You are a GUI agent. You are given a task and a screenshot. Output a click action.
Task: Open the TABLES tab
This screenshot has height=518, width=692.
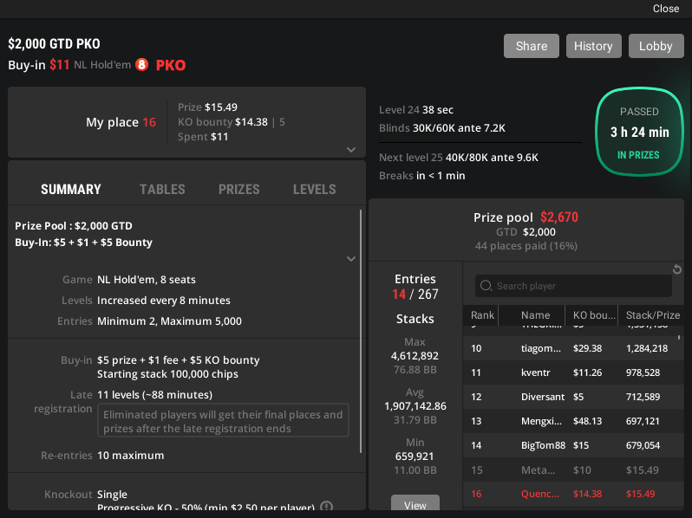[x=162, y=189]
